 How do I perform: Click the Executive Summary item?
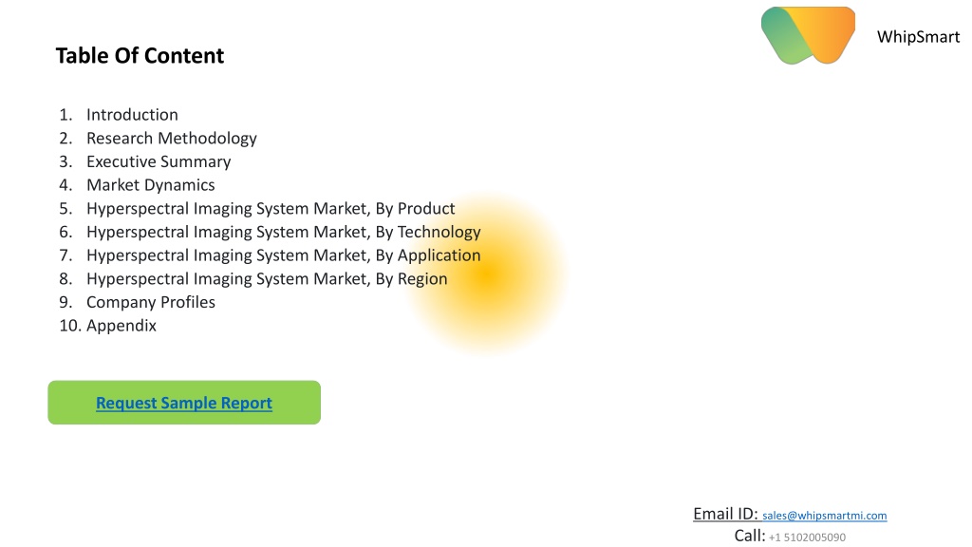(x=159, y=161)
